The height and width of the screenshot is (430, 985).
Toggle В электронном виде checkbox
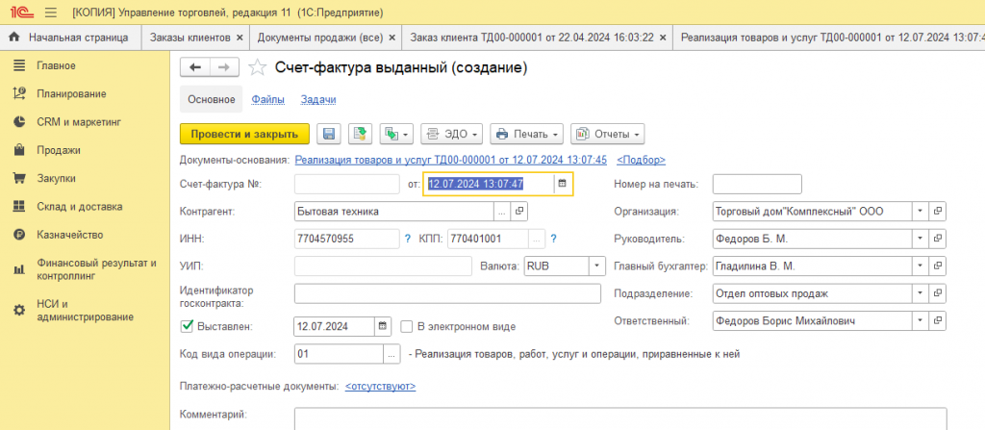[407, 326]
